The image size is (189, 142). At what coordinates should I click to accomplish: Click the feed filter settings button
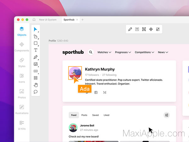pos(167,115)
